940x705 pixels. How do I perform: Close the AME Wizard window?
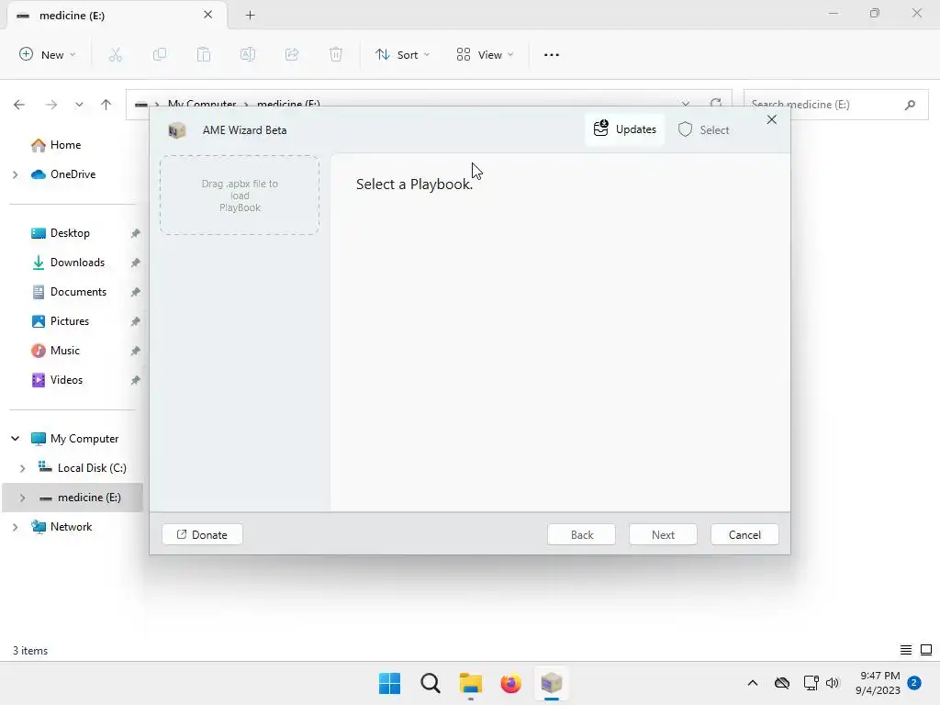771,120
